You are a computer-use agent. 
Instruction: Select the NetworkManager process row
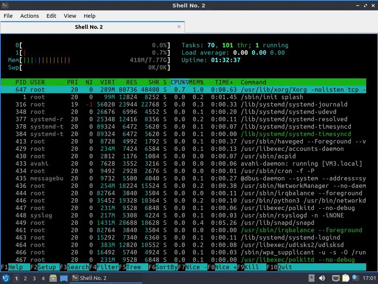click(183, 186)
